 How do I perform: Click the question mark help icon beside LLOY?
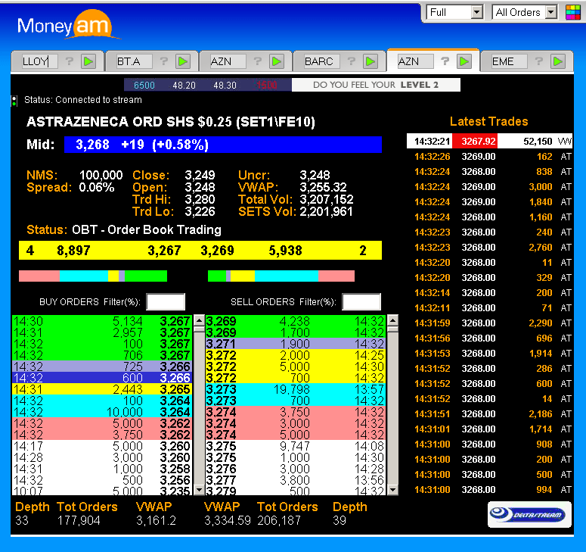click(69, 61)
